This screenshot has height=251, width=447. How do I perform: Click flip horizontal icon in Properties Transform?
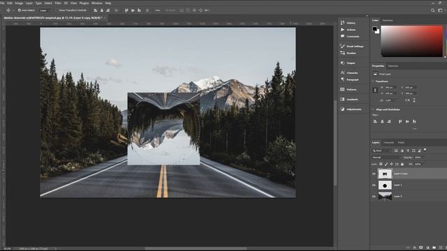pos(407,100)
